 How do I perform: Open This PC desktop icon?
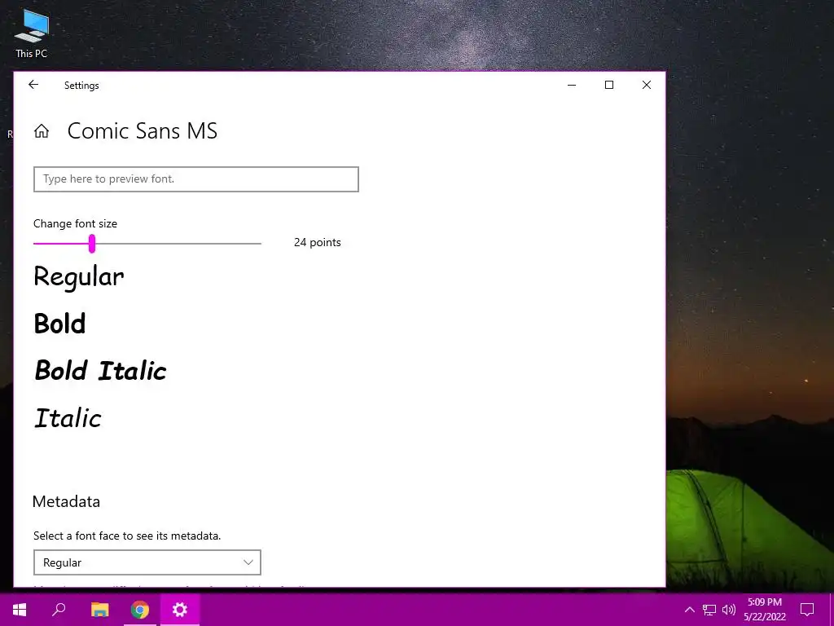click(32, 33)
